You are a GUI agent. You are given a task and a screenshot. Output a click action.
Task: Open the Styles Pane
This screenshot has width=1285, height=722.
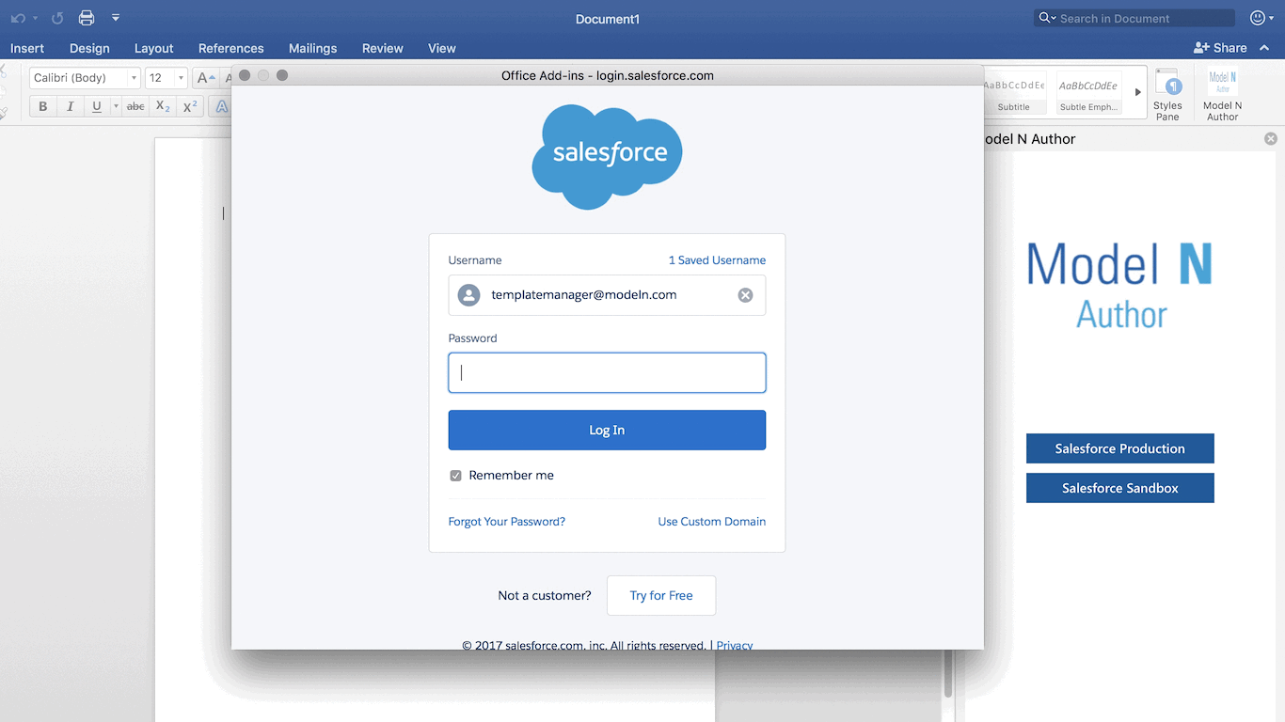pos(1167,94)
